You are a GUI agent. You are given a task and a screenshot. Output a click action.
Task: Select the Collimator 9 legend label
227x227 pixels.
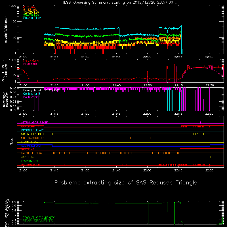coord(32,97)
